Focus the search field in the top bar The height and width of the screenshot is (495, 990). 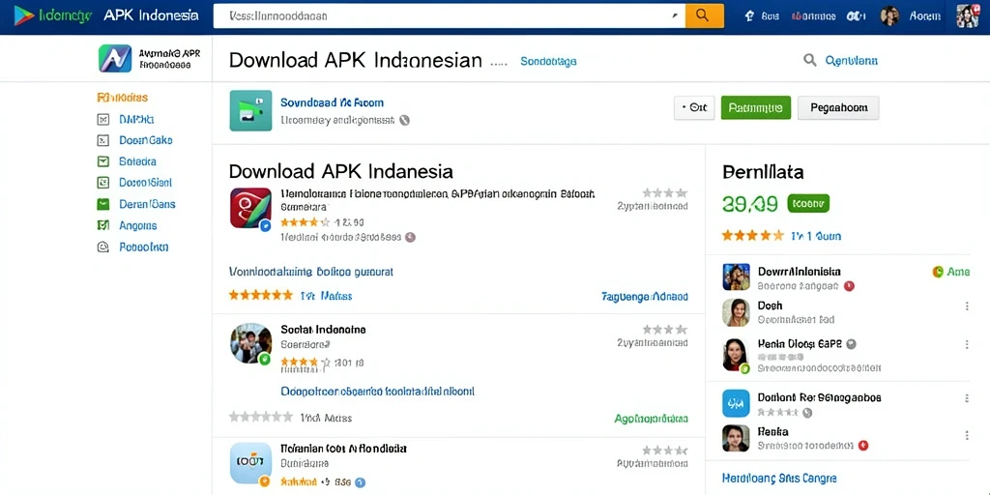click(x=449, y=15)
